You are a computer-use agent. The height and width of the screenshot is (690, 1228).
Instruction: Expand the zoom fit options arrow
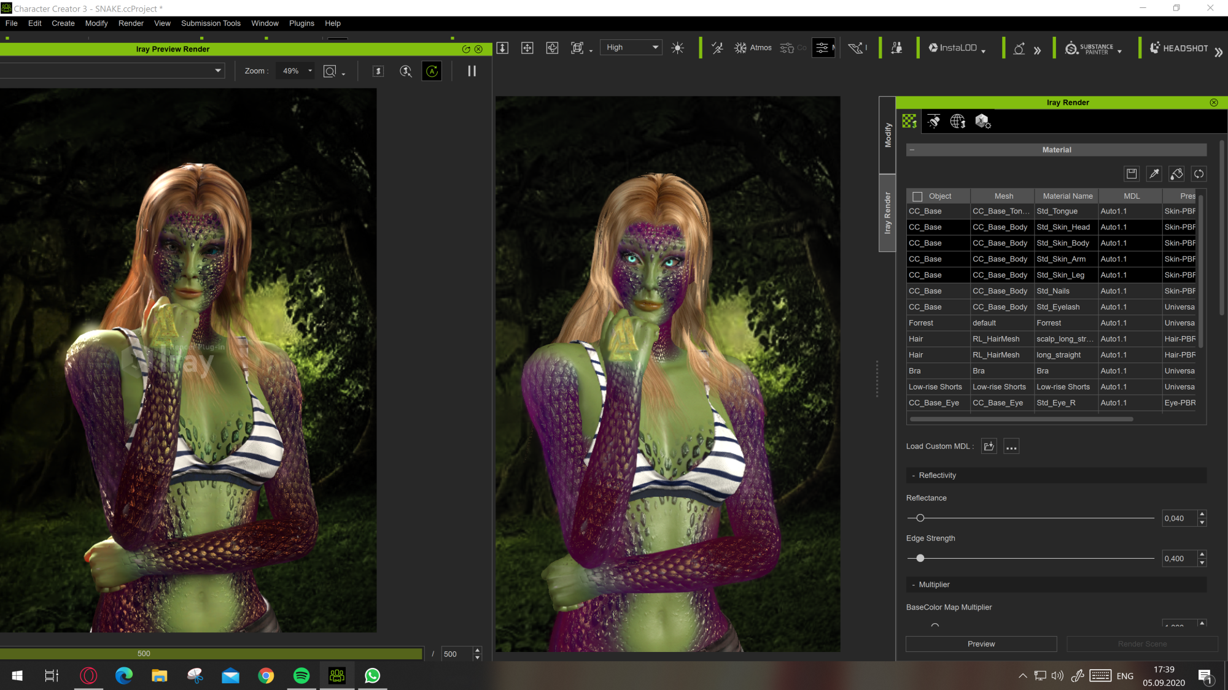click(x=343, y=74)
